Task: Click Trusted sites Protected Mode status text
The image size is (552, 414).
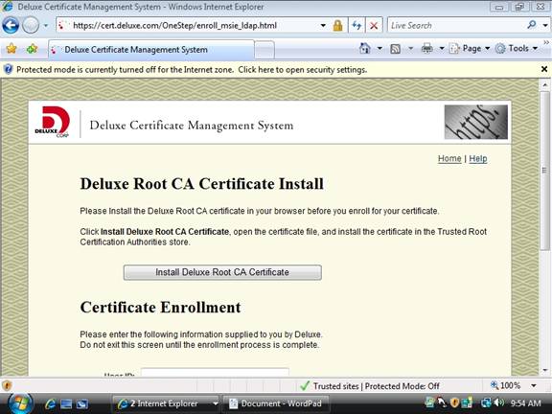Action: (376, 386)
